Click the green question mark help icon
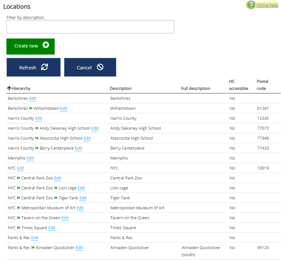Screen dimensions: 281x260 (251, 5)
